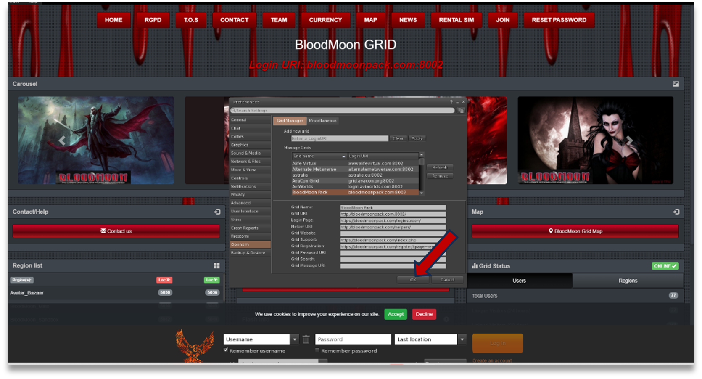Expand the Last location dropdown
Image resolution: width=702 pixels, height=379 pixels.
pos(462,339)
